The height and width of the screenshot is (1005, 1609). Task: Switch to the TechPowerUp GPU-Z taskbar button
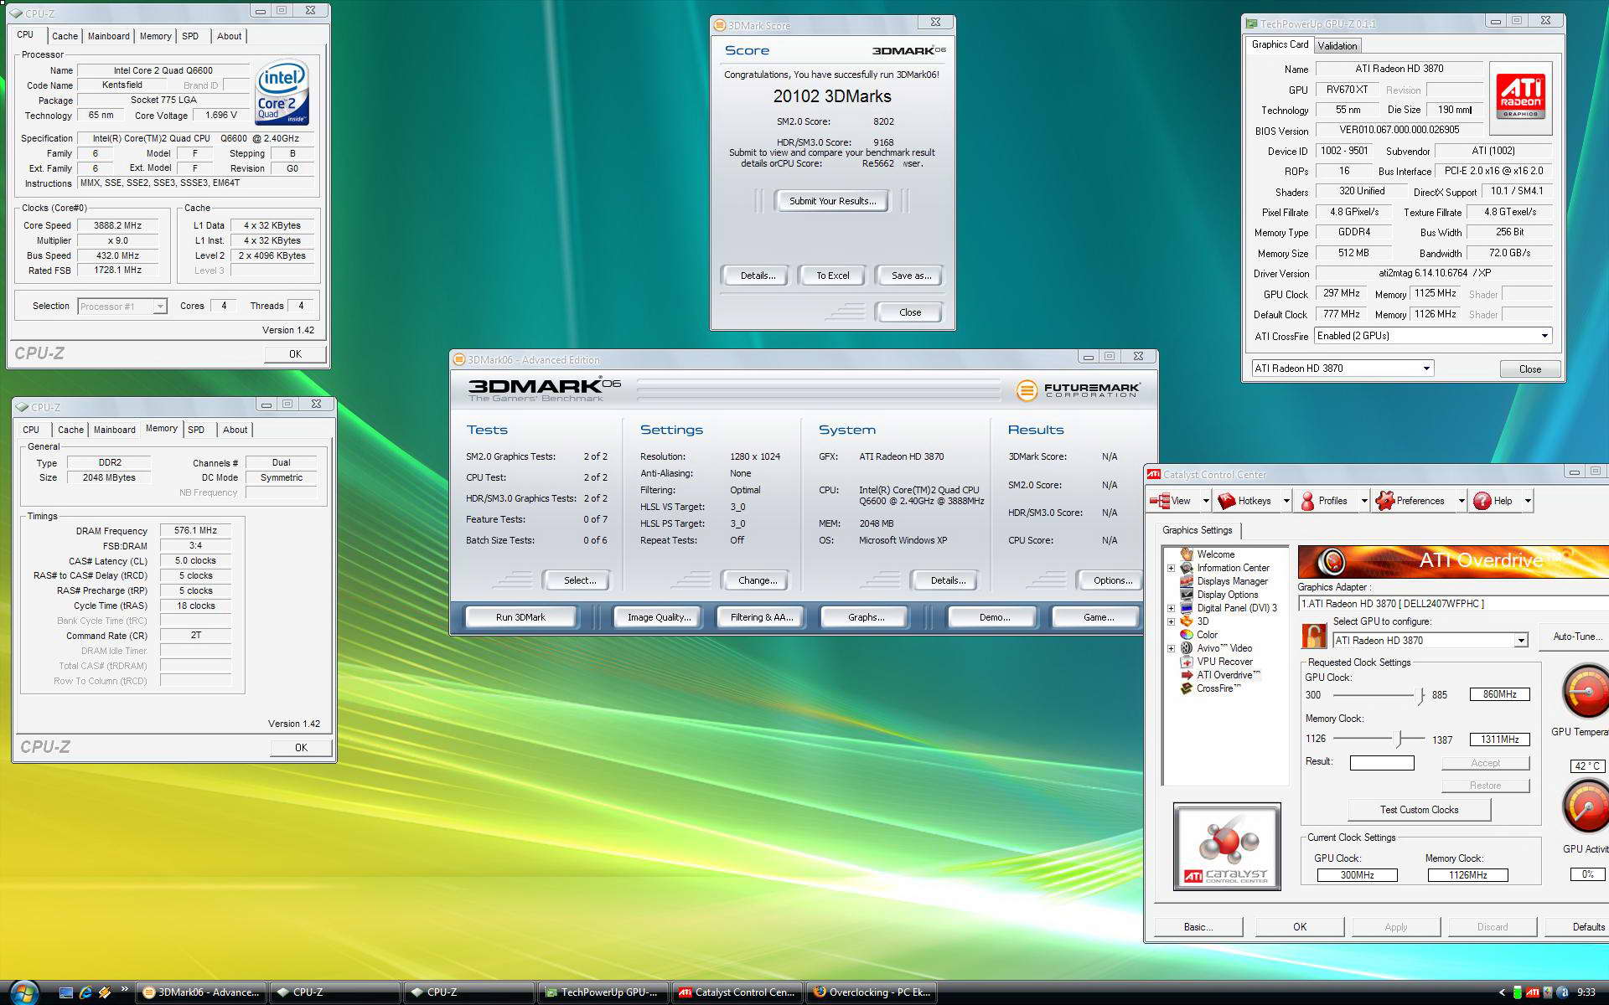603,992
